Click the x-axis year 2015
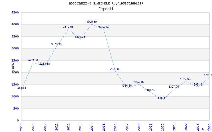Screen dimensions: 212x132 104,127
